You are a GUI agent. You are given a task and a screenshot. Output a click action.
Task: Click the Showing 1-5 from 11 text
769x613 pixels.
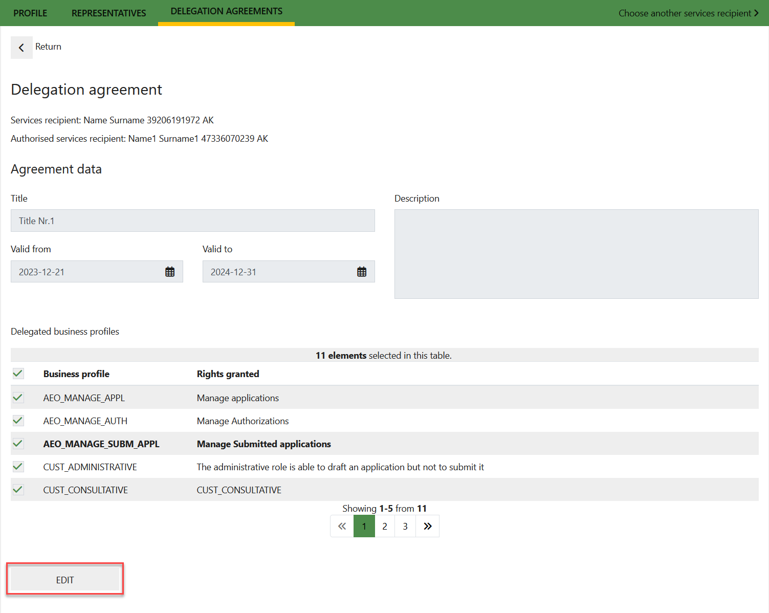click(385, 508)
